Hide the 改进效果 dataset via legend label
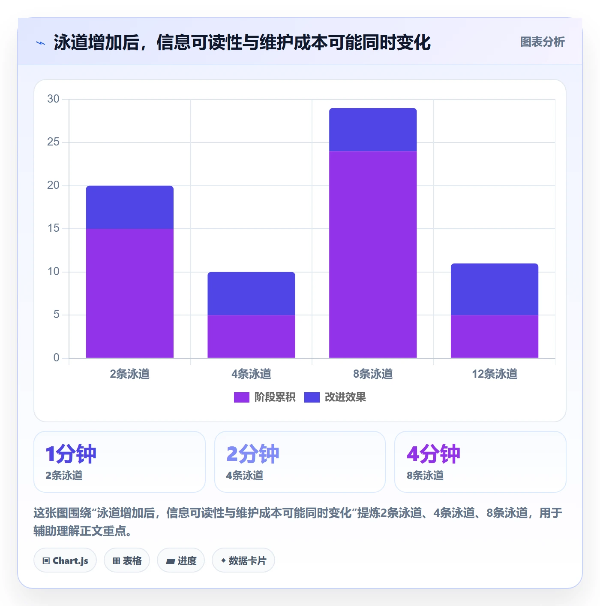Screen dimensions: 600x606 coord(345,397)
